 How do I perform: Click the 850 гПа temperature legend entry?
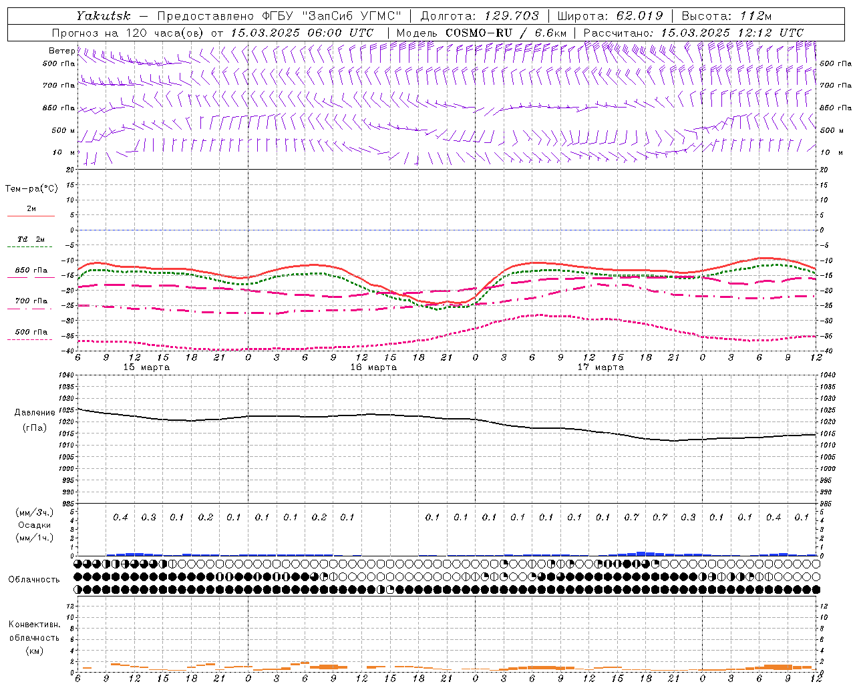(31, 271)
